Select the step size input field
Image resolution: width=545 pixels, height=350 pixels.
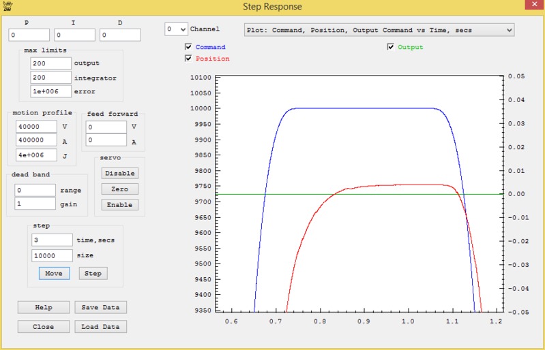click(x=52, y=255)
